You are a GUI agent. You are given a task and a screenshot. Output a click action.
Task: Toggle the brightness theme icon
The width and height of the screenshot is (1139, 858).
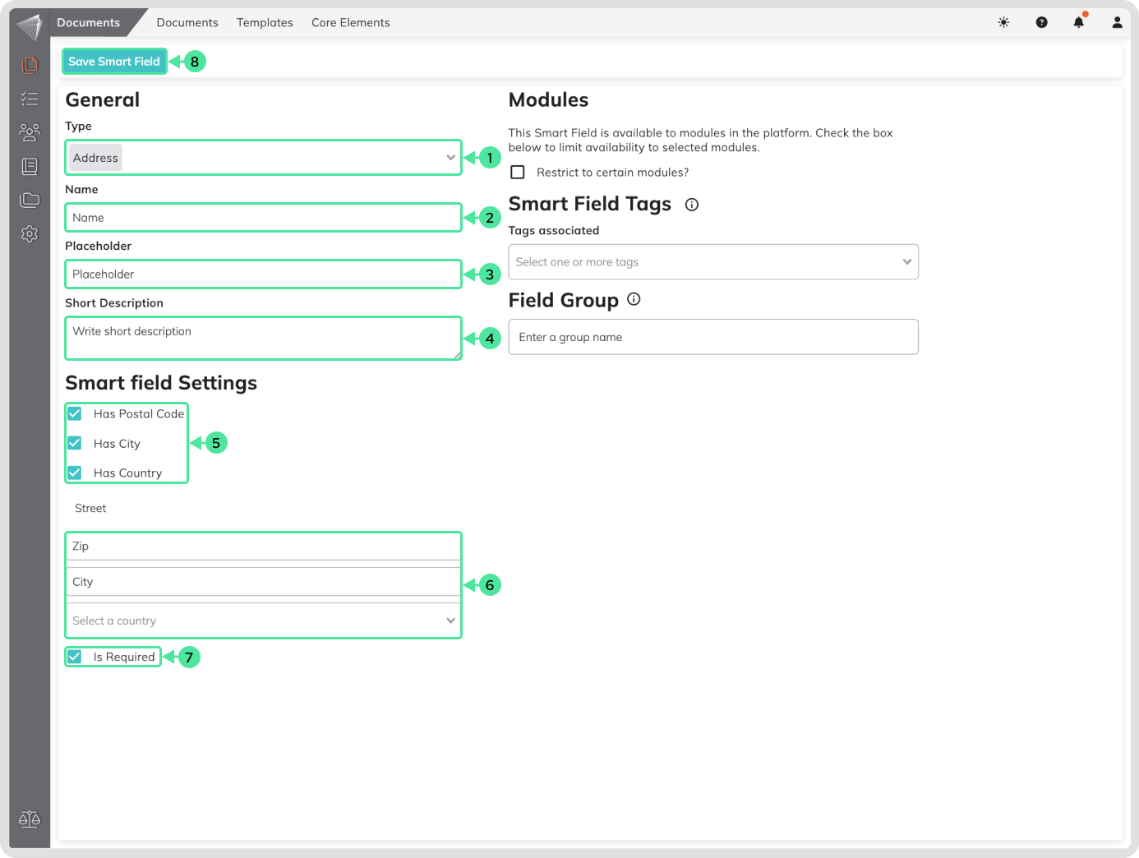coord(1003,23)
